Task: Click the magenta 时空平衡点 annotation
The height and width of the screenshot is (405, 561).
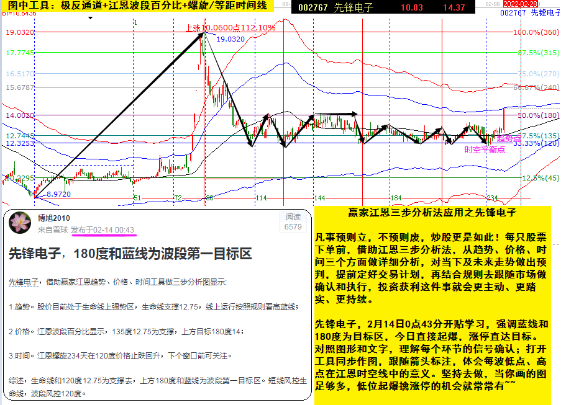Action: tap(485, 149)
